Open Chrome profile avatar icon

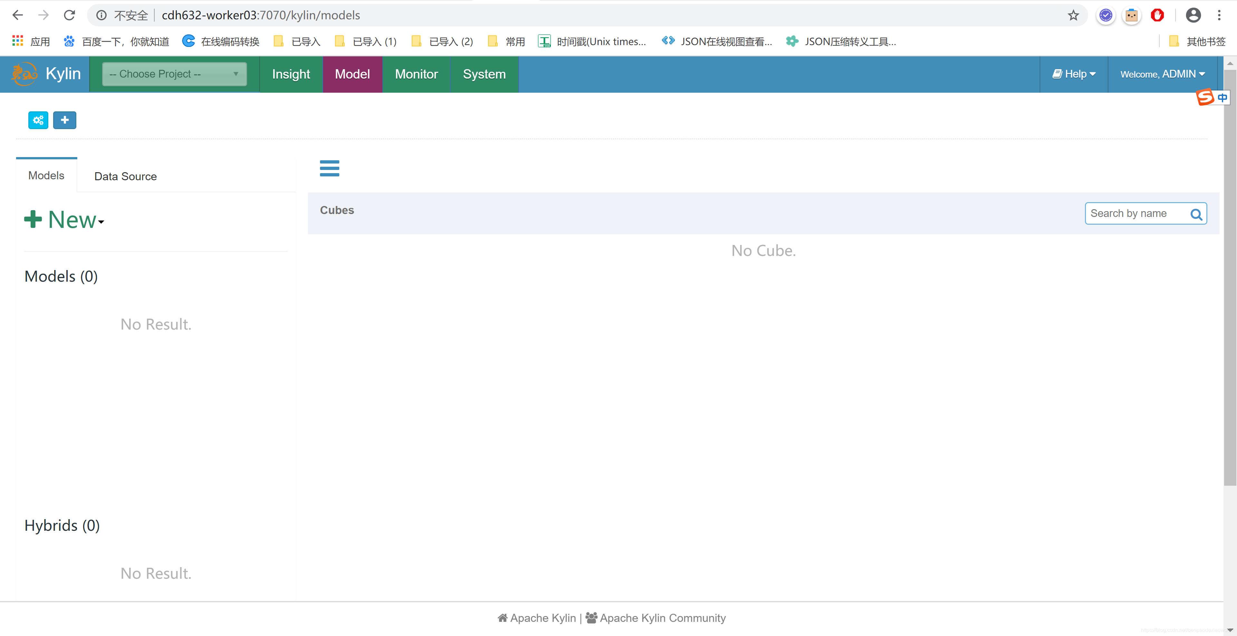coord(1193,15)
